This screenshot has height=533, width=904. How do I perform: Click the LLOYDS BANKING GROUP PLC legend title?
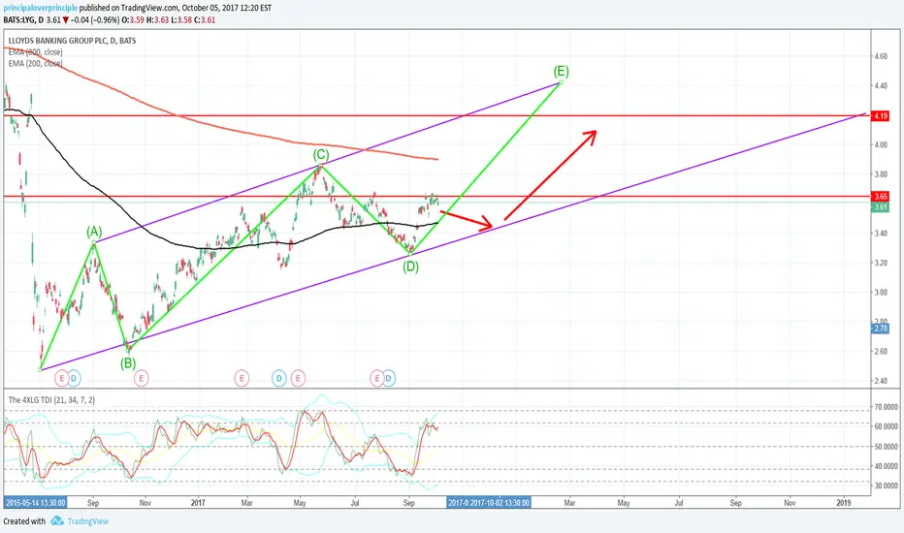click(x=72, y=41)
